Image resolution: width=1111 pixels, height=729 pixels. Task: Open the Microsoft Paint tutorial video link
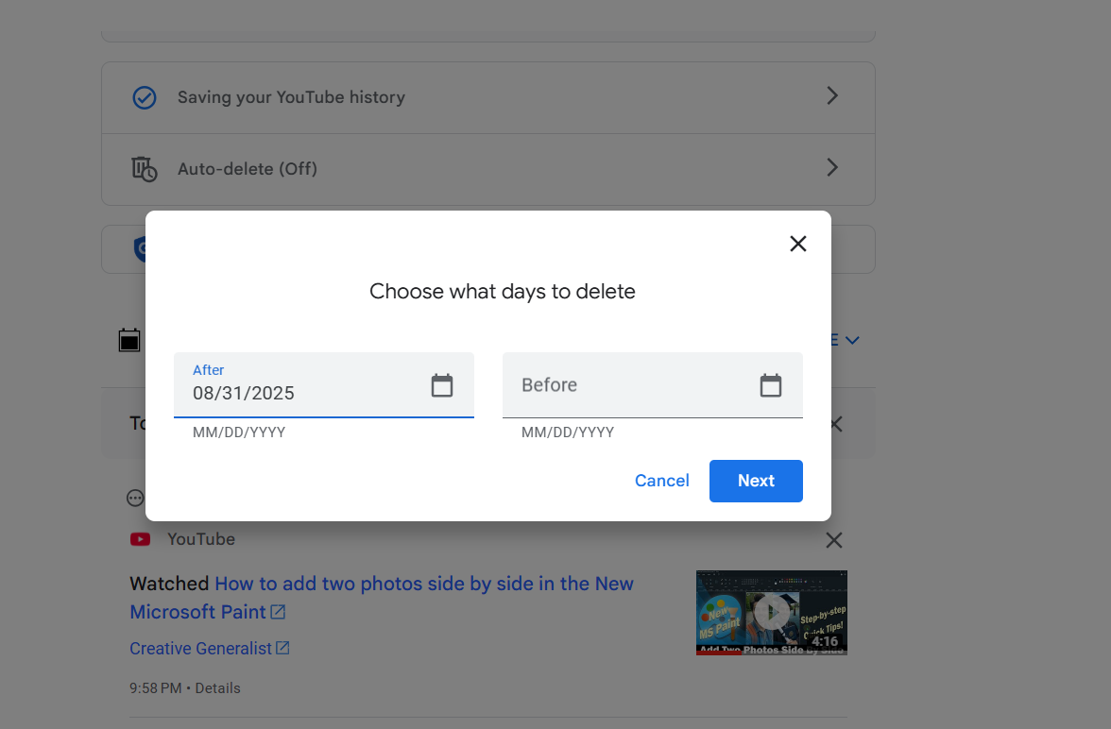click(x=424, y=584)
